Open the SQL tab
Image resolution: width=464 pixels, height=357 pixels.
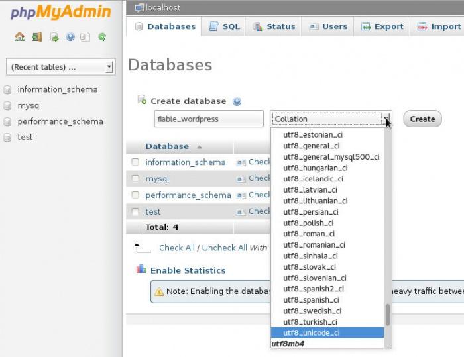[224, 26]
